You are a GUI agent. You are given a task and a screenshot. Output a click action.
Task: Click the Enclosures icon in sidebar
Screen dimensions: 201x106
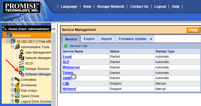pos(17,85)
